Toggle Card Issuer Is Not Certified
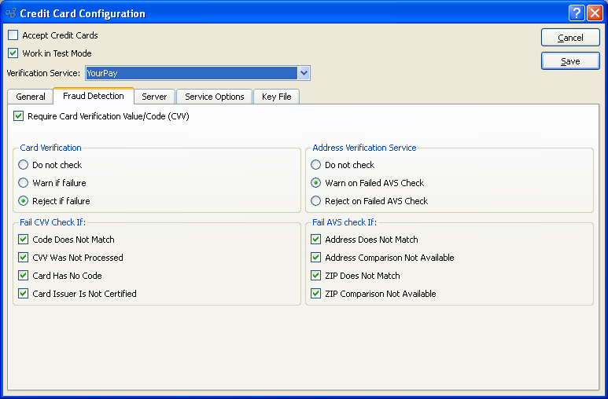Screen dimensions: 608x399 24,294
